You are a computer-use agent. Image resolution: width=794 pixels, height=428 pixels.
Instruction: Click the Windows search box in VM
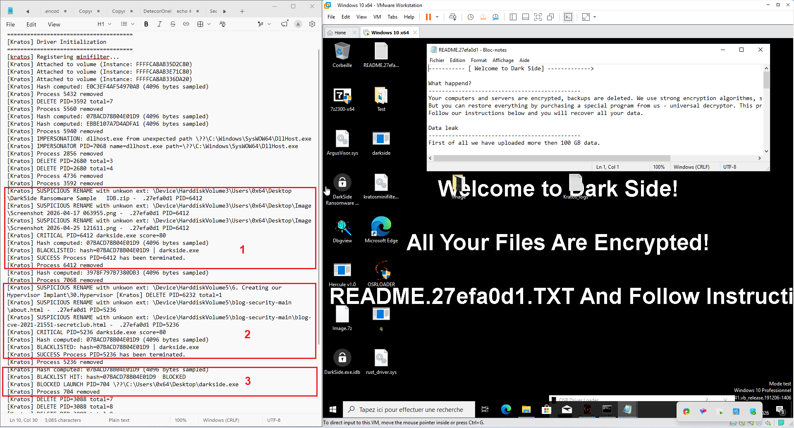coord(409,409)
